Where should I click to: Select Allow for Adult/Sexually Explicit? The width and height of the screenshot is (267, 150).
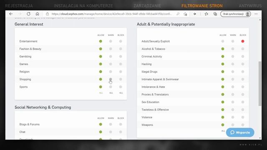tap(223, 41)
